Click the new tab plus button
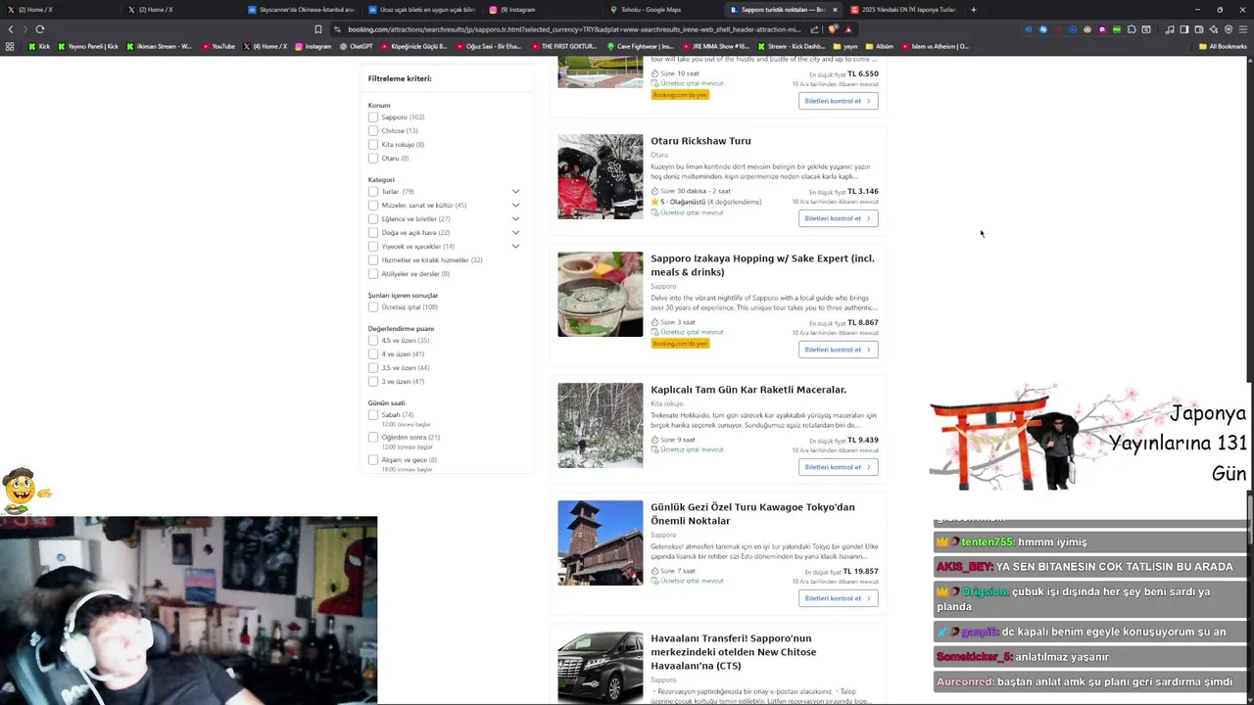 [x=973, y=10]
